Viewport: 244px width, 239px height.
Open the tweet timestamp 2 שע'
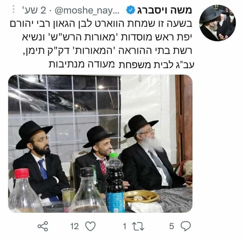point(34,10)
